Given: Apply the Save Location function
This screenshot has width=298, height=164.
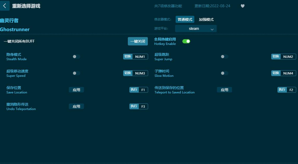Looking at the screenshot, I should tap(76, 90).
